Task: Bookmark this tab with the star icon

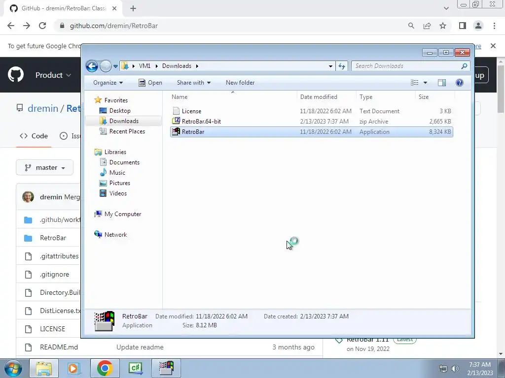Action: [443, 26]
